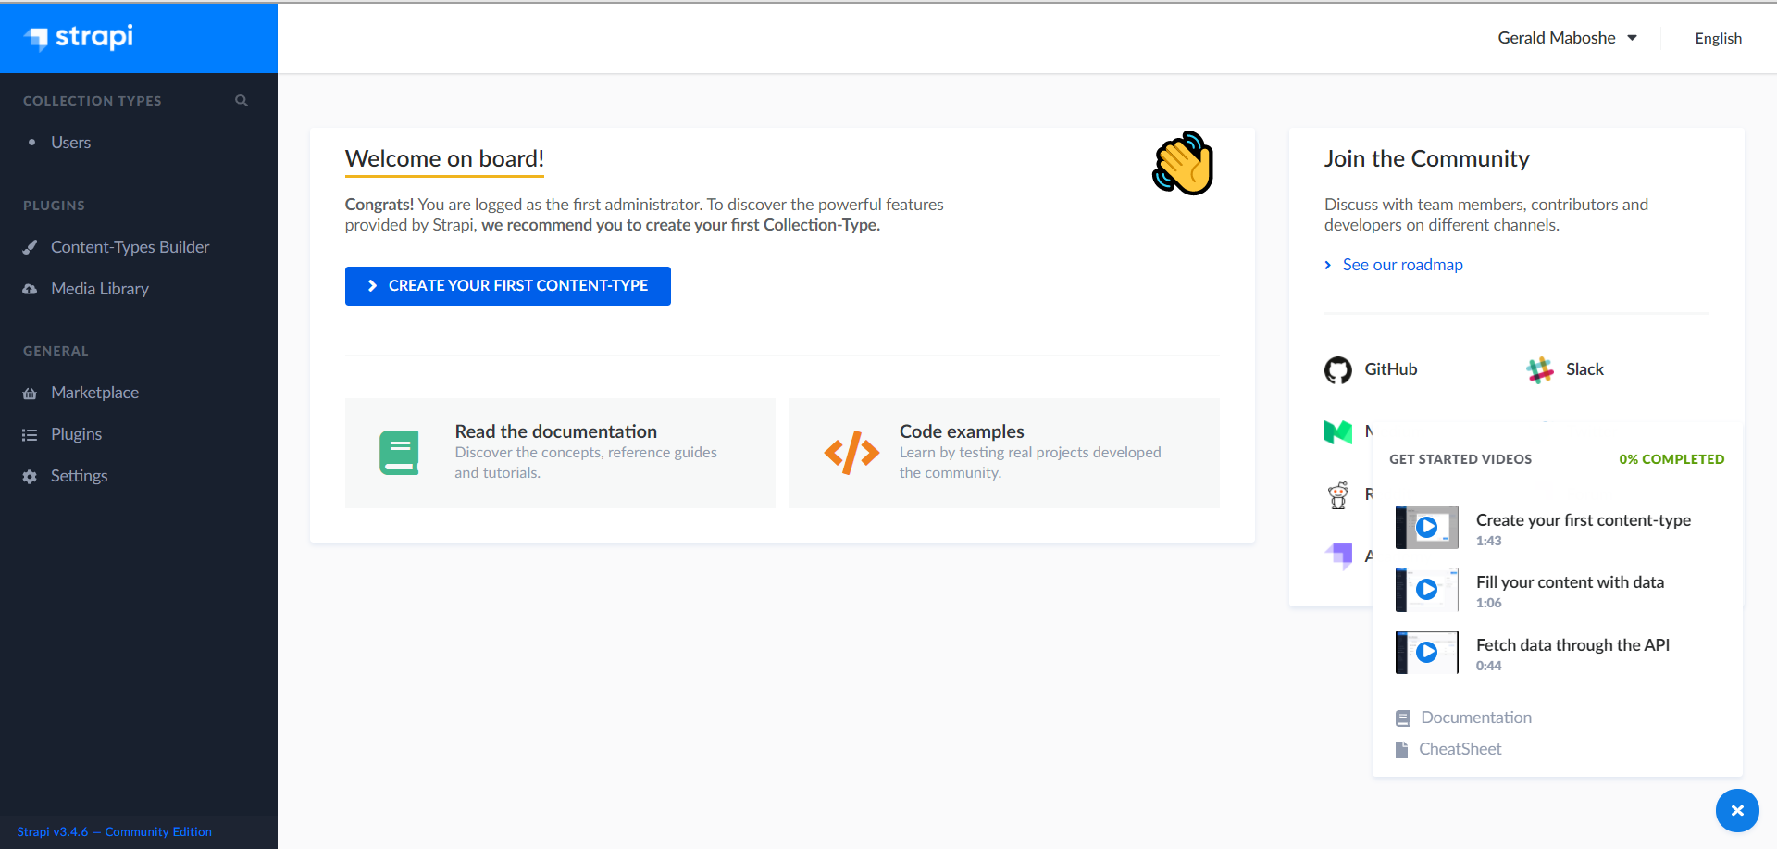Search collection types magnifier icon

tap(242, 100)
